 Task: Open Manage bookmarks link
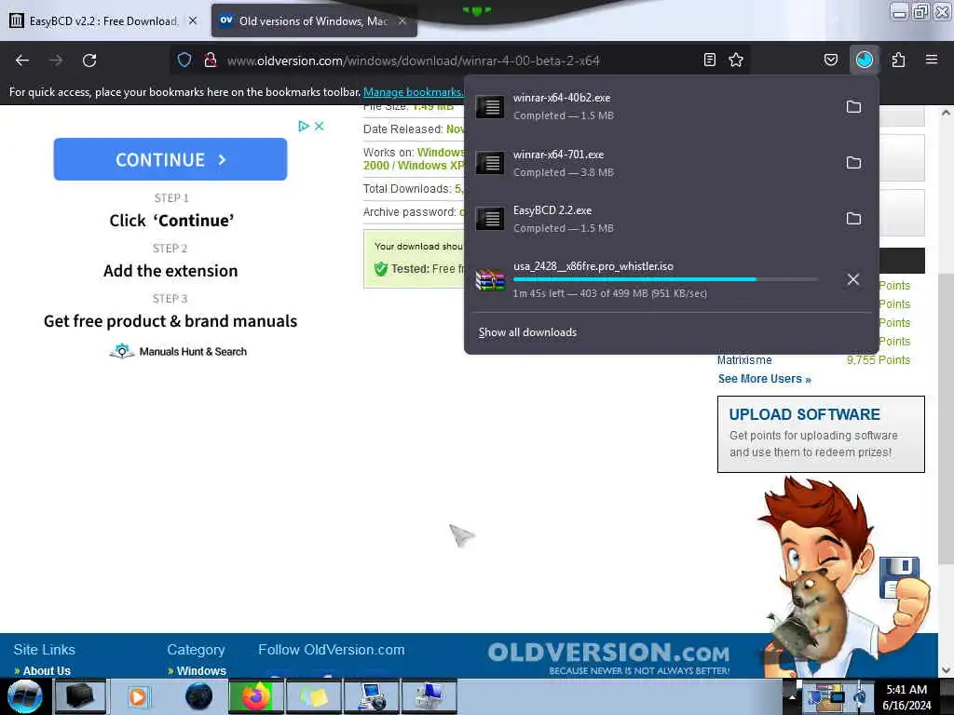click(x=413, y=92)
